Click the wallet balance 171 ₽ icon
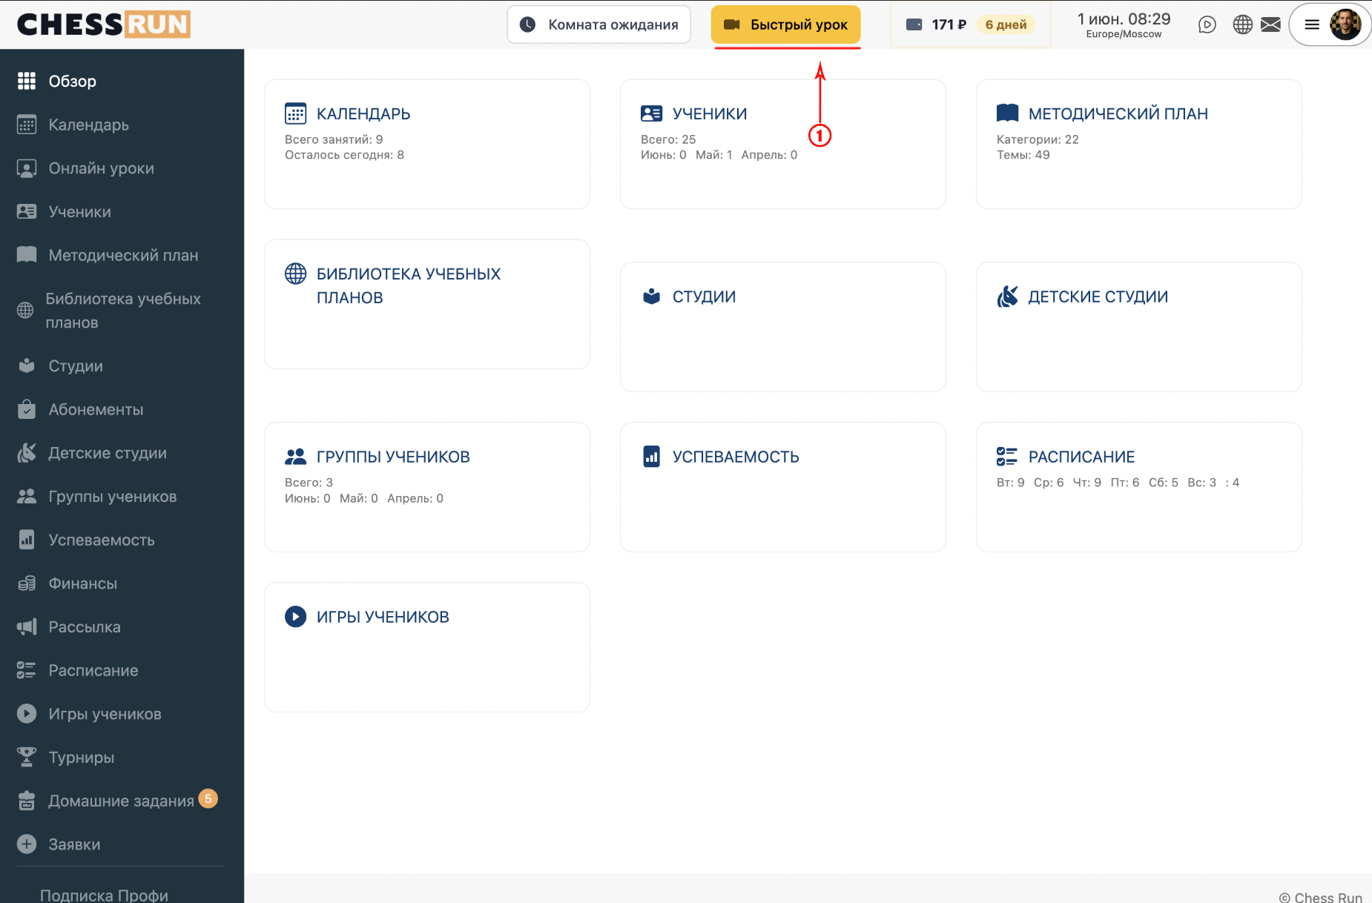The height and width of the screenshot is (903, 1372). (x=914, y=24)
